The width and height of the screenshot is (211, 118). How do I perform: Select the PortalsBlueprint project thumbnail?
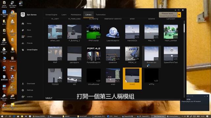pos(94,54)
